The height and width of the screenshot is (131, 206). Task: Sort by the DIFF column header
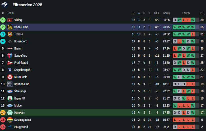pyautogui.click(x=157, y=13)
